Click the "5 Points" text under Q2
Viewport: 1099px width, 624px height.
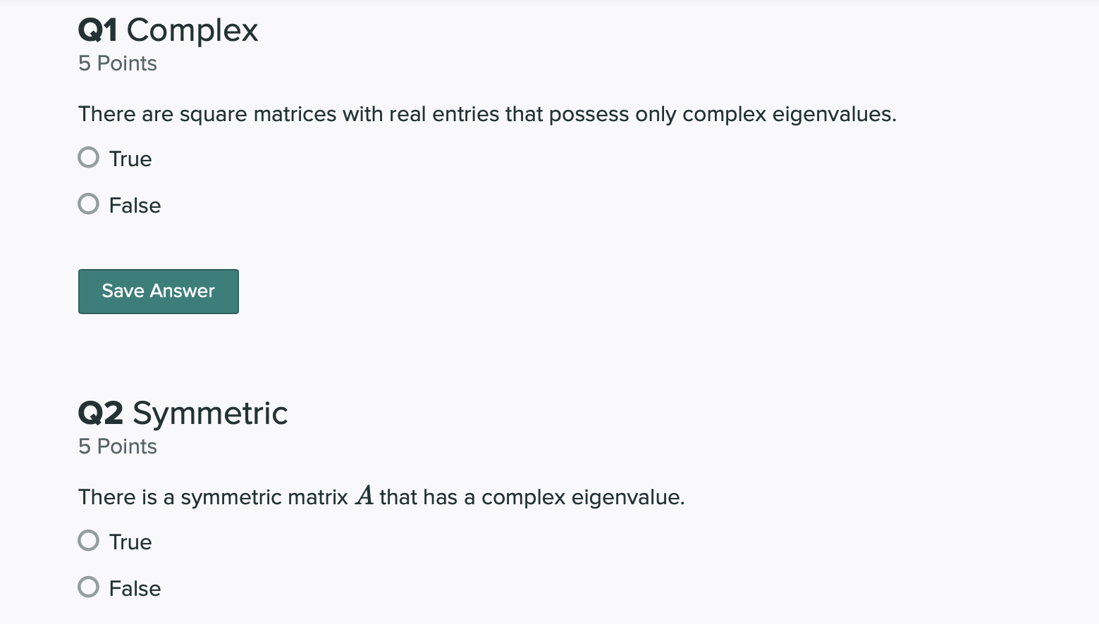point(118,447)
